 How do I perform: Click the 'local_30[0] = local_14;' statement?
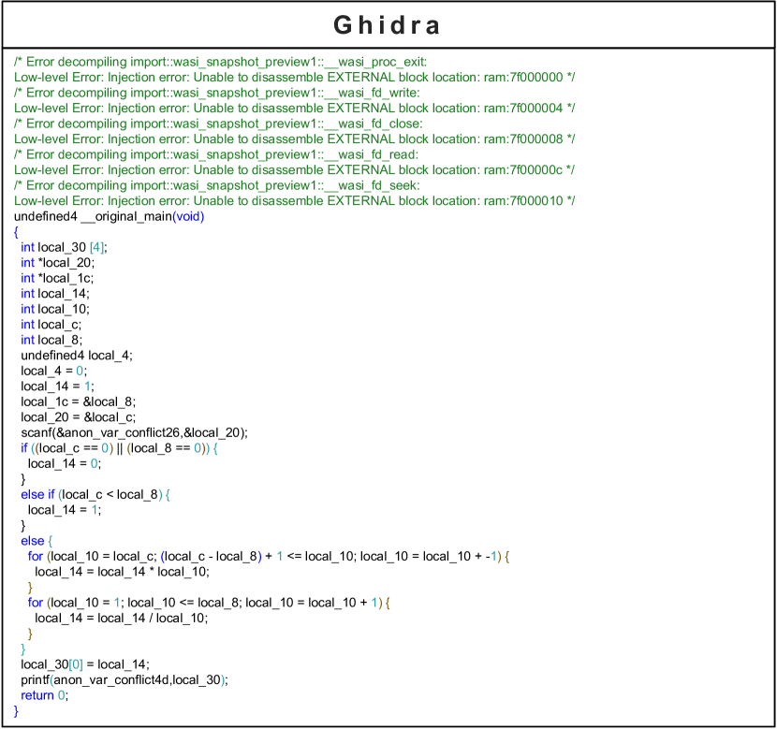coord(85,664)
